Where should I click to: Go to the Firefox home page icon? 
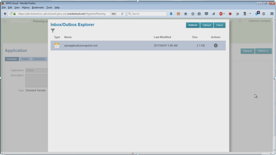click(x=185, y=14)
